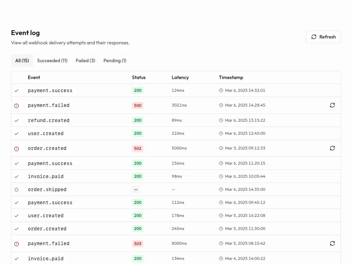Click the red error icon next to order.created
The height and width of the screenshot is (264, 352).
pos(16,148)
